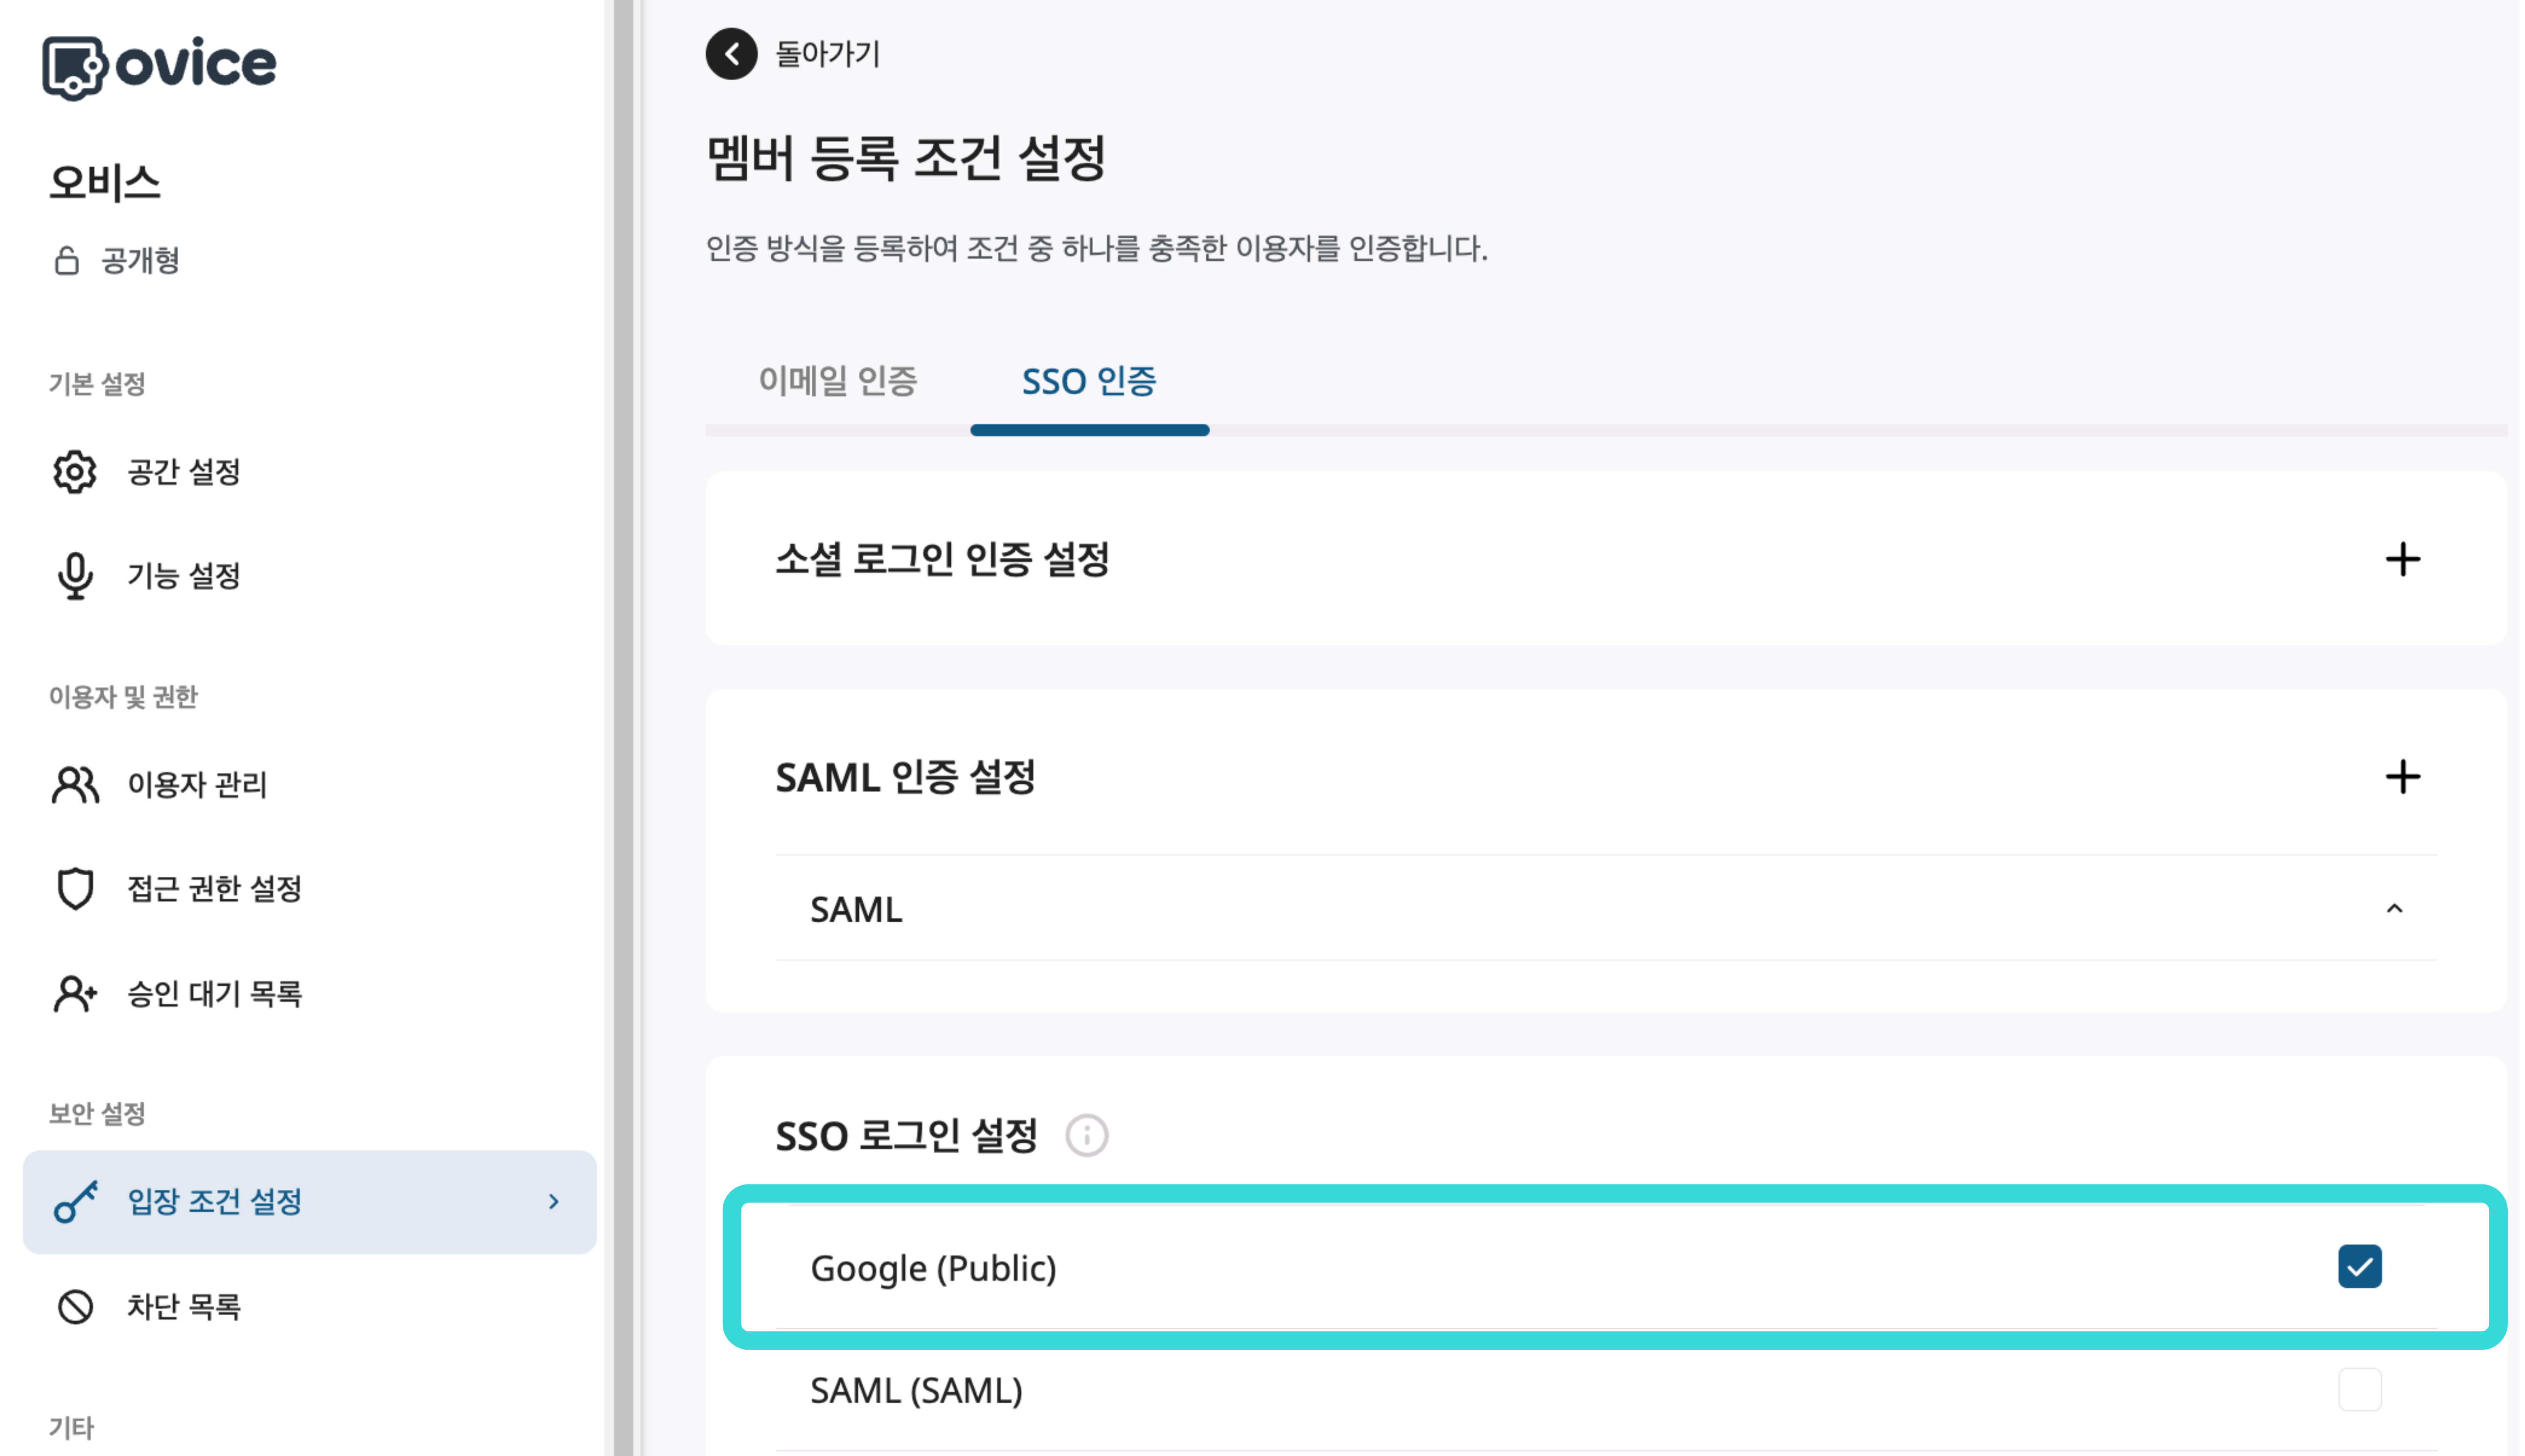Image resolution: width=2525 pixels, height=1456 pixels.
Task: Click the 기능 설정 microphone icon
Action: [74, 575]
